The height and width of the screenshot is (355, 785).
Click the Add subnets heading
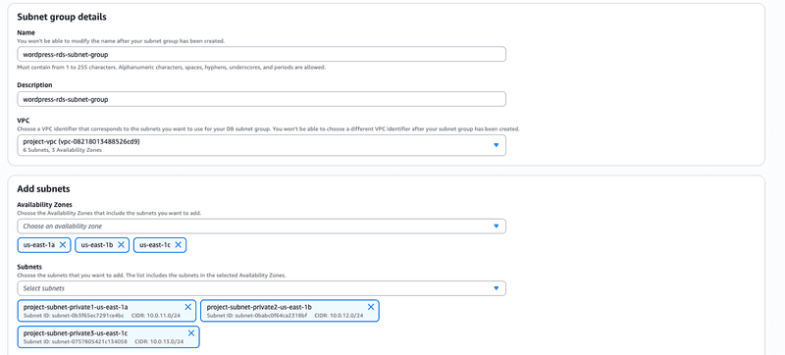pos(43,189)
